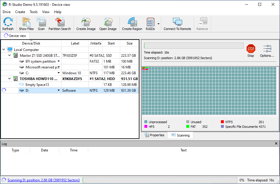
Task: Close the Log panel
Action: click(x=276, y=144)
